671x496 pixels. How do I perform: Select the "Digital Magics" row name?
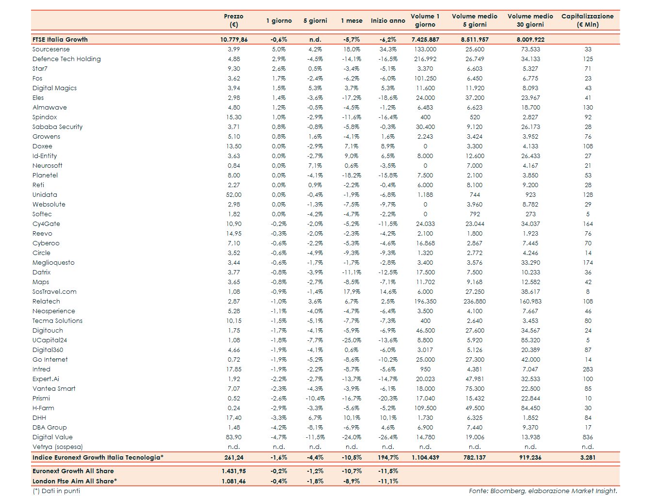tap(54, 88)
